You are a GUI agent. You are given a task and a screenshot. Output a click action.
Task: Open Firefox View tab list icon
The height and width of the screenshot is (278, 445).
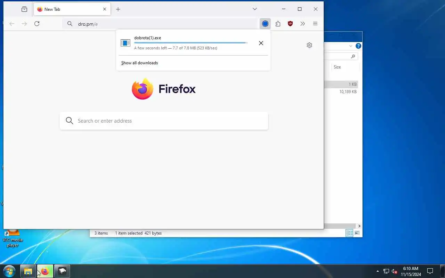(x=24, y=9)
